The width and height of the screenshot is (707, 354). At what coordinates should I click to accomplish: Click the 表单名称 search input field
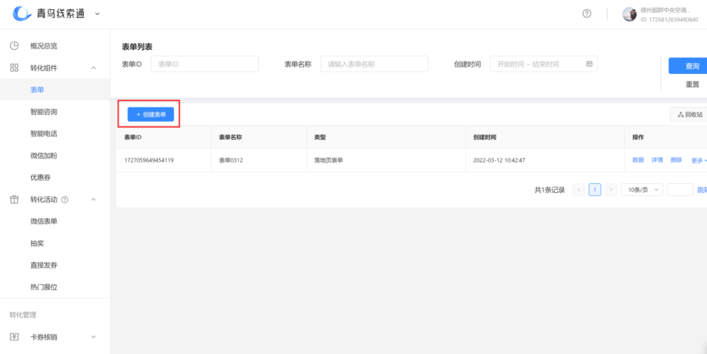coord(374,64)
